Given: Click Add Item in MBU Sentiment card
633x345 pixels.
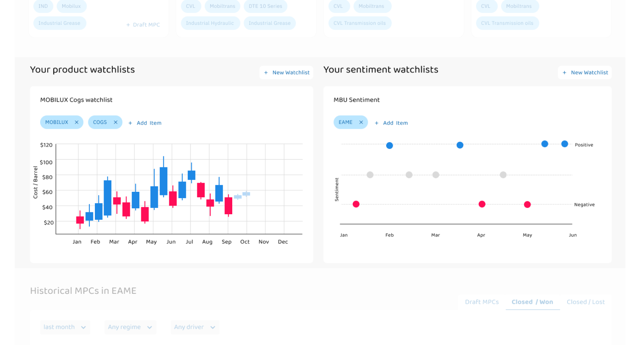Looking at the screenshot, I should point(391,123).
